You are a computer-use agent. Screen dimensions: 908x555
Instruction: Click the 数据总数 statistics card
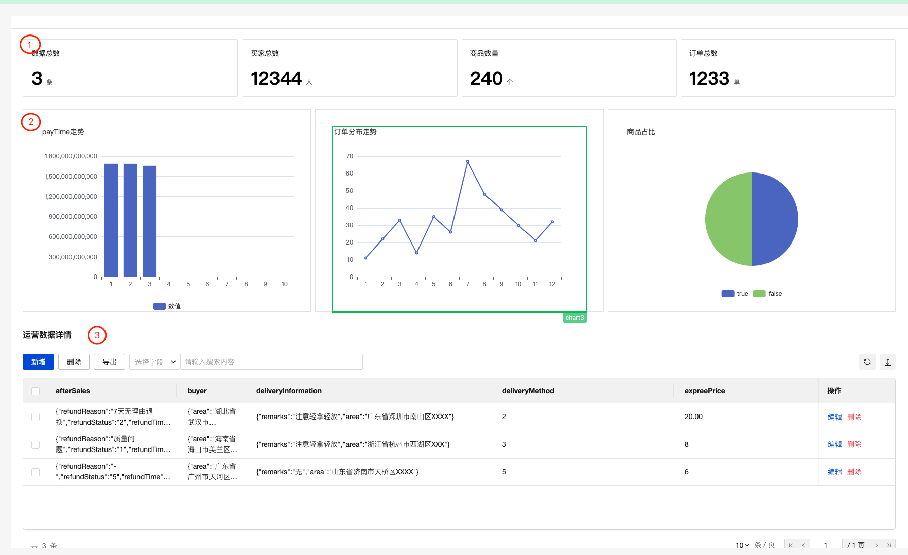(130, 68)
